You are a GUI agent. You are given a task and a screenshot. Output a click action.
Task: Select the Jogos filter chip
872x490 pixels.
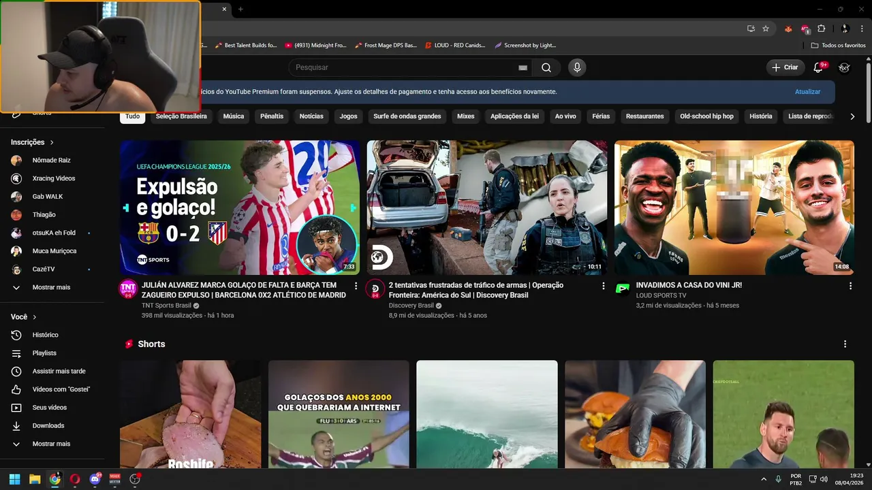click(x=349, y=116)
